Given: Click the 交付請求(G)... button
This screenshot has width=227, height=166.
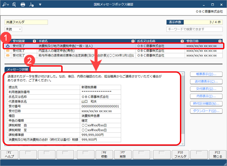Looking at the screenshot, I should click(206, 89).
